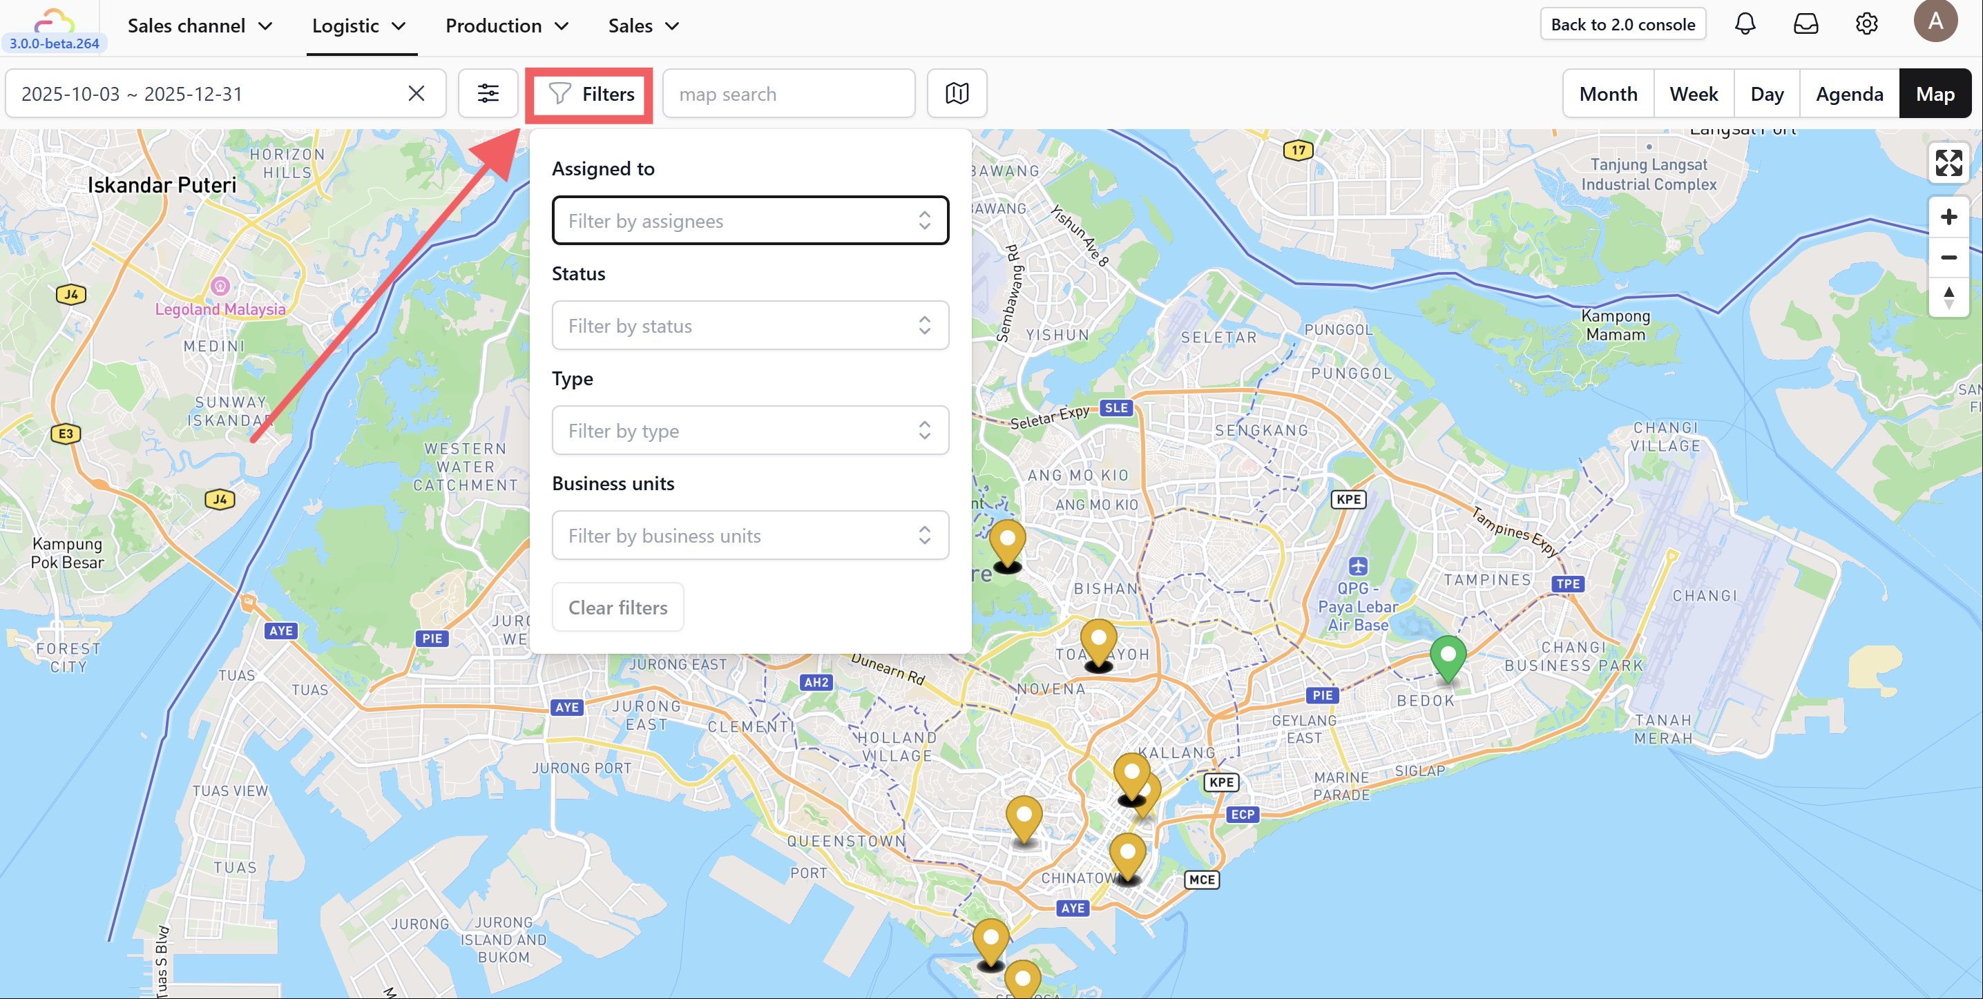Zoom out on the map
Screen dimensions: 1983x999
click(x=1948, y=257)
